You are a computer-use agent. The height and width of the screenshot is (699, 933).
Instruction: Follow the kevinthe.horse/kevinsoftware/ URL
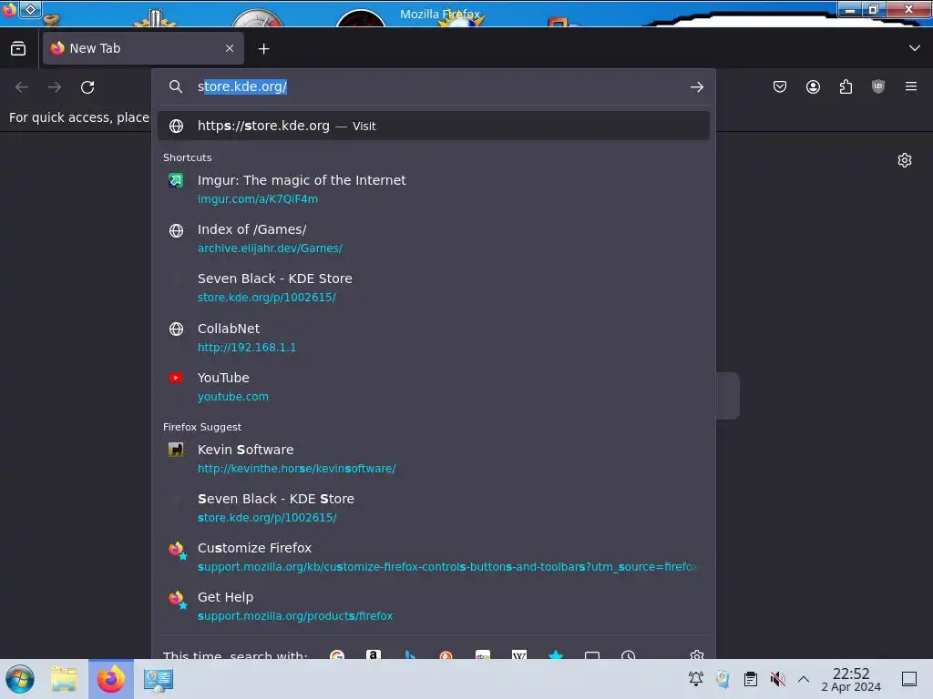click(x=297, y=469)
